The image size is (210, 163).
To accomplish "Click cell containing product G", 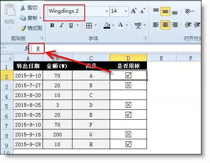I will [91, 134].
